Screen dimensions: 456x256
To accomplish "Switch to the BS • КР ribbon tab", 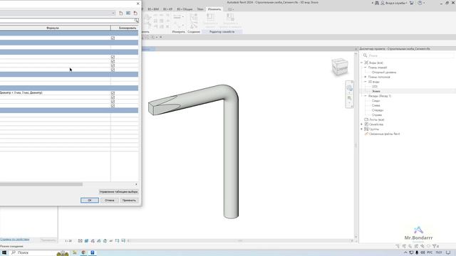I will pyautogui.click(x=168, y=9).
